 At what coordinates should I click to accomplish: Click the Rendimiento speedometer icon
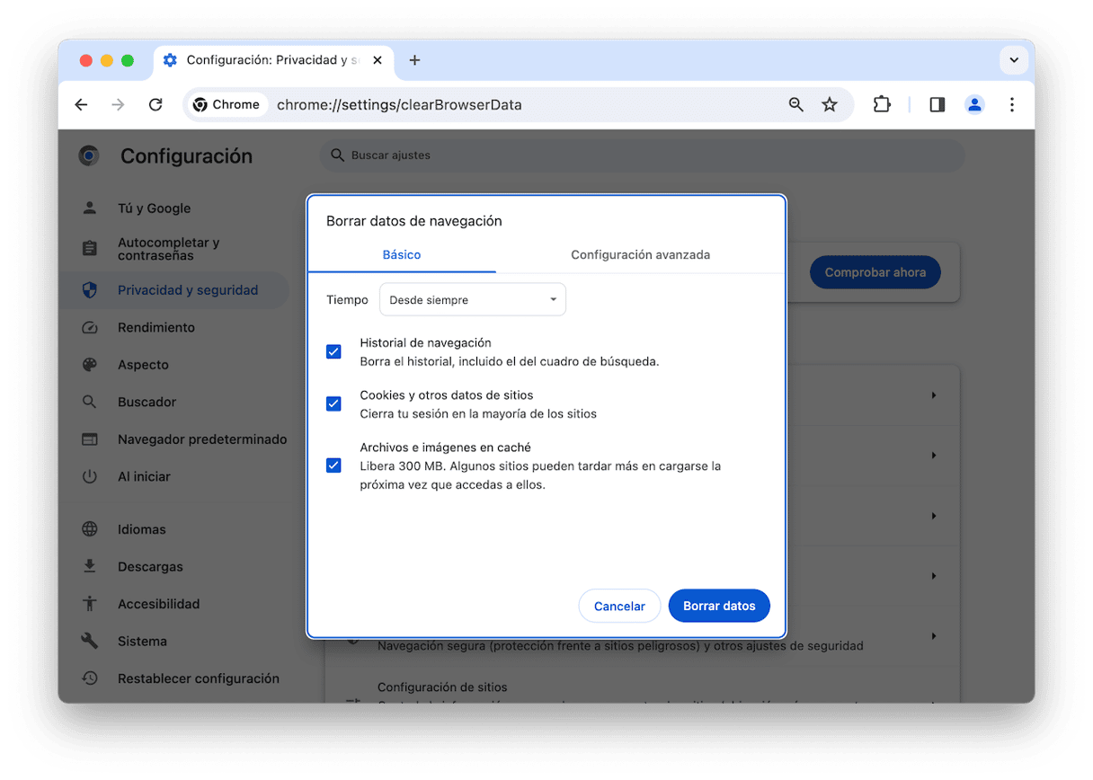(x=89, y=328)
